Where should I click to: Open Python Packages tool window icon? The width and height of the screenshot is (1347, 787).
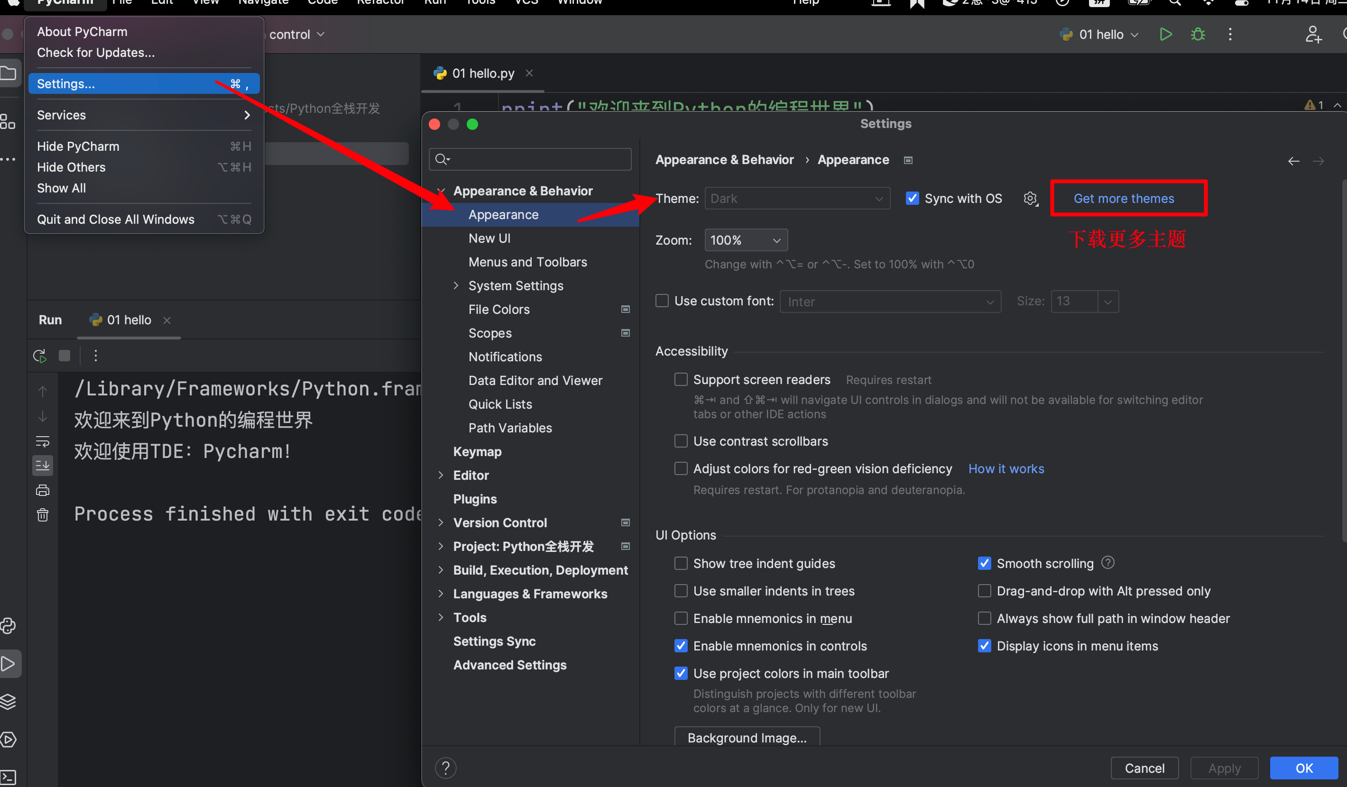[9, 702]
